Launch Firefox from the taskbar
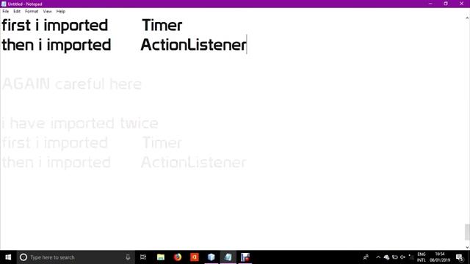470x264 pixels. click(178, 257)
